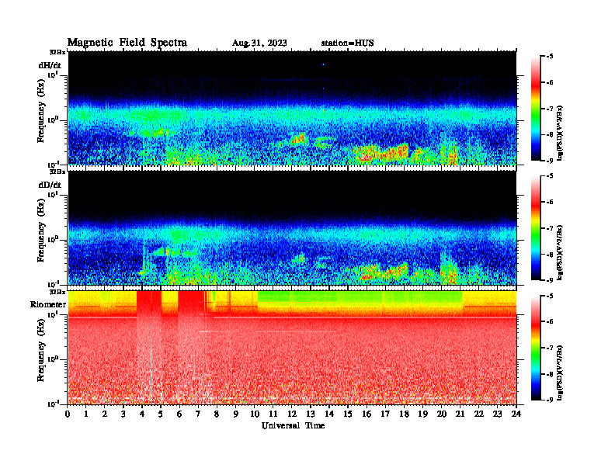The width and height of the screenshot is (615, 475).
Task: Click the "-9" tick of dH/dt color scale
Action: (x=551, y=161)
